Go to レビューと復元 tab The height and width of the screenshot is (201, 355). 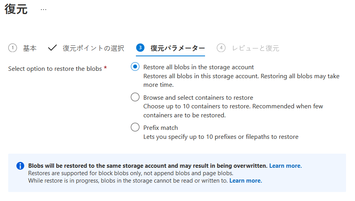coord(255,48)
